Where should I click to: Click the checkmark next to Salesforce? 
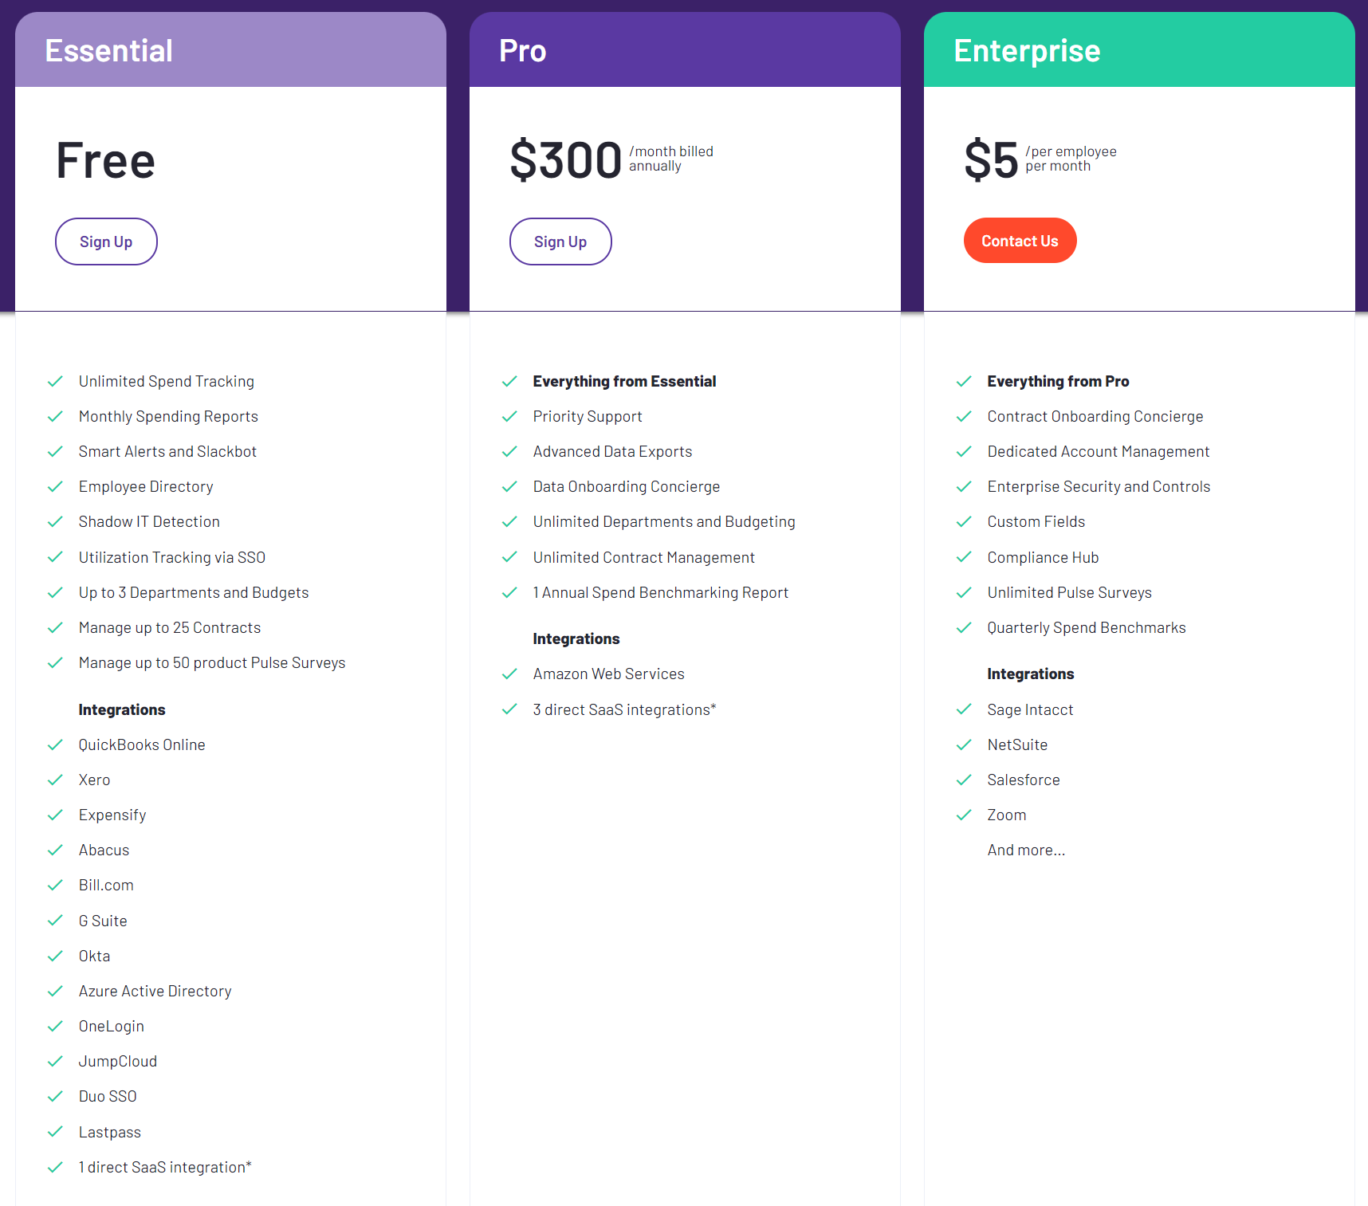pos(964,780)
